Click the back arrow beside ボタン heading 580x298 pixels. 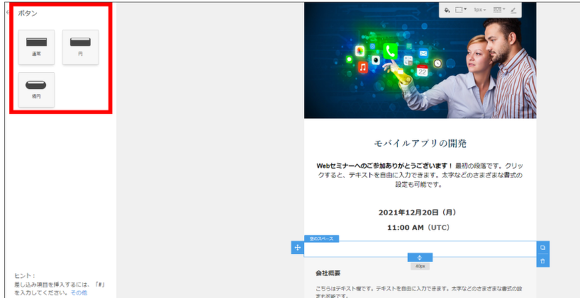8,13
